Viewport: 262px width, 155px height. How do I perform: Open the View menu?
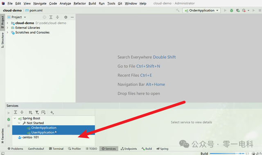tap(27, 3)
